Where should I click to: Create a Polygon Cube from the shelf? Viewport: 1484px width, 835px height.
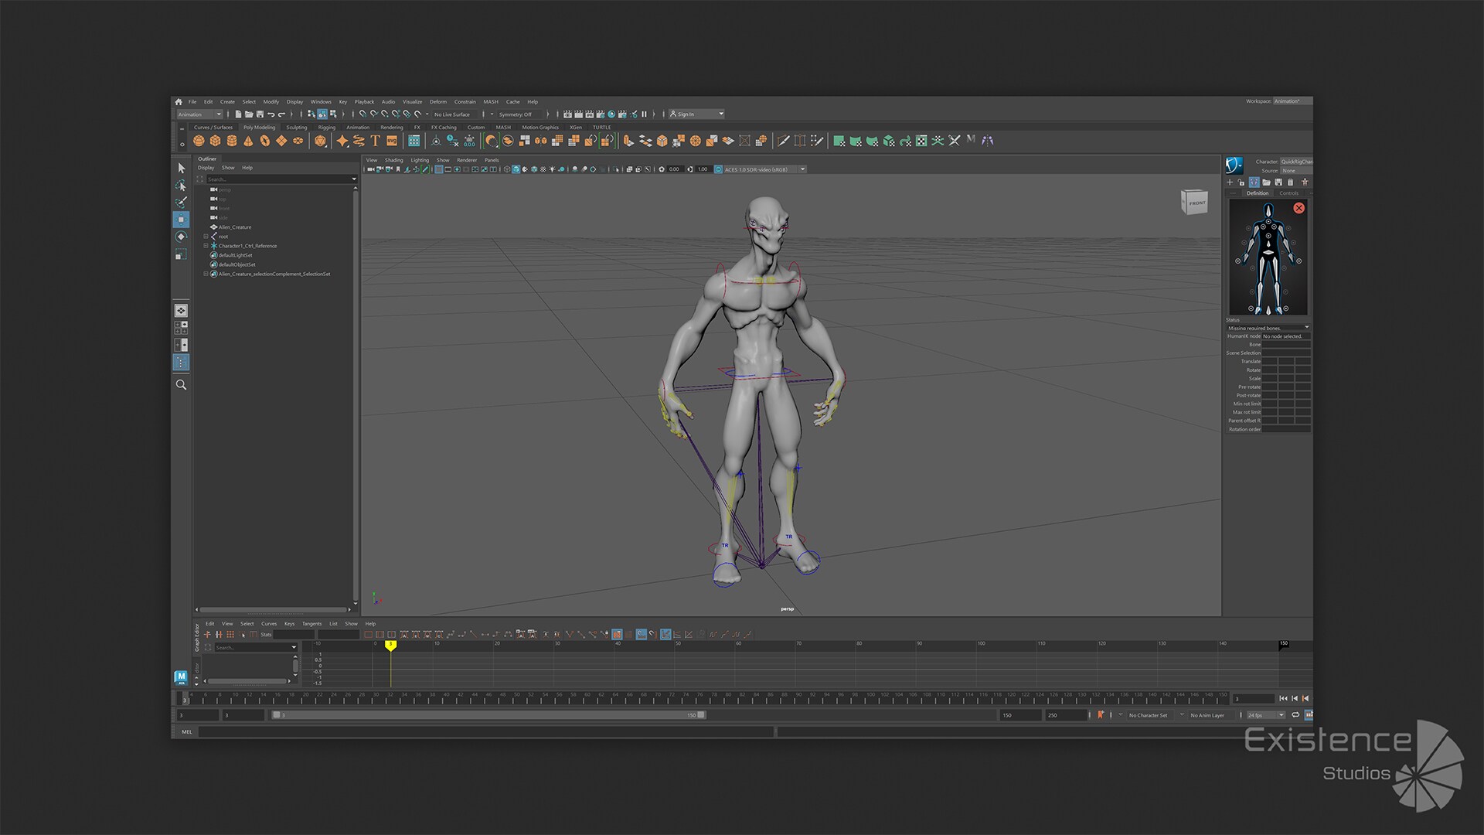(216, 140)
